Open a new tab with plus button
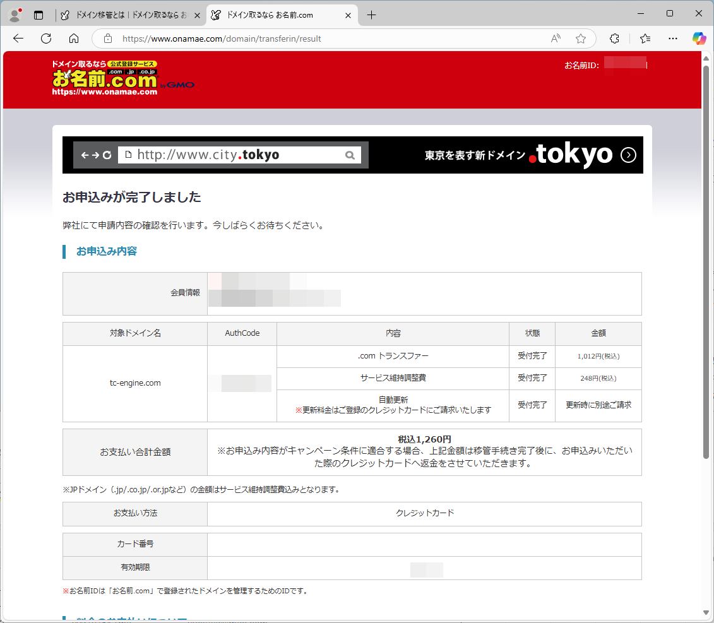Screen dimensions: 714x623 click(x=371, y=15)
